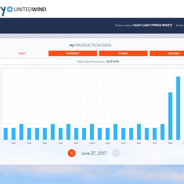Select the DAILY production tab

point(22,53)
